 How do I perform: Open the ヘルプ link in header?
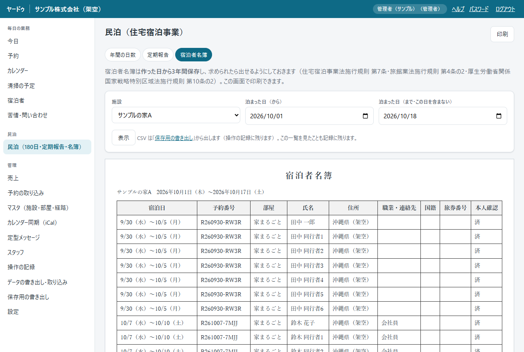458,9
